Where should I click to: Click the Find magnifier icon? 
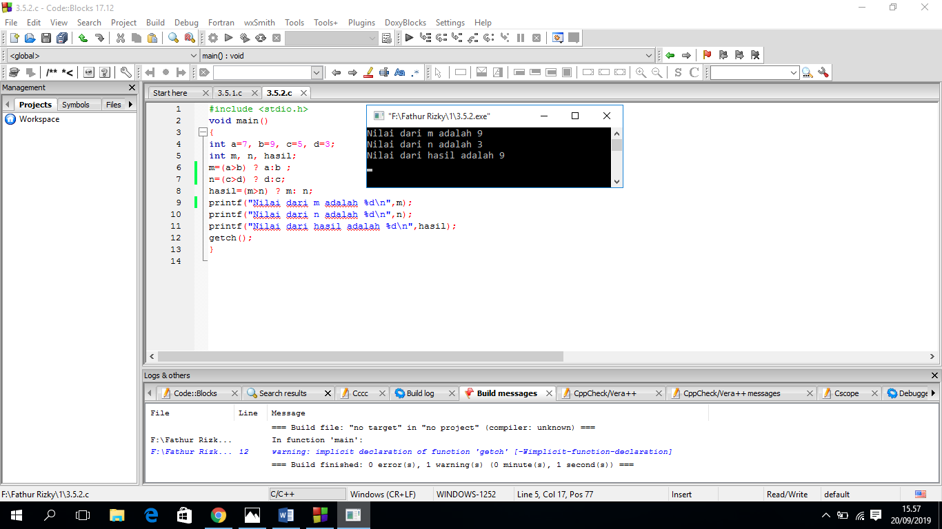point(174,38)
